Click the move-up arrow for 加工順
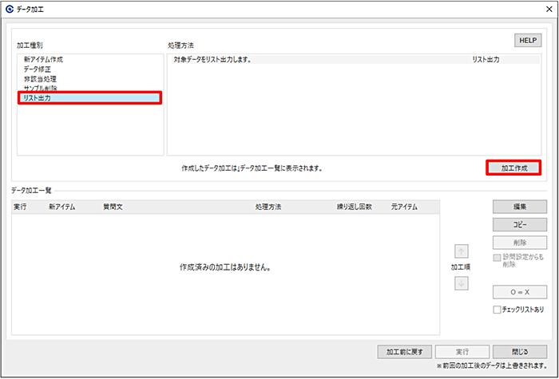The height and width of the screenshot is (379, 559). coord(462,251)
